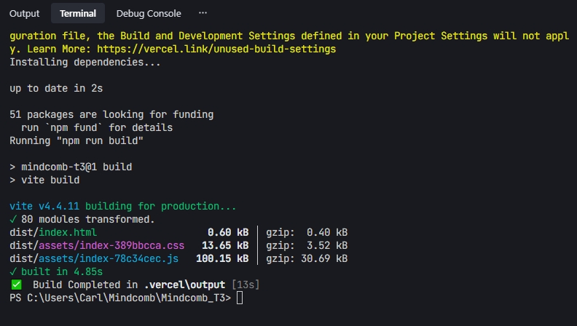This screenshot has height=326, width=577.
Task: Click the 'vite v4.4.11' version text
Action: point(44,206)
